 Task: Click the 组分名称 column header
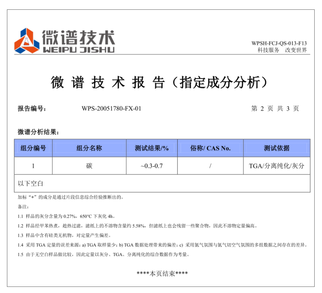pos(89,148)
